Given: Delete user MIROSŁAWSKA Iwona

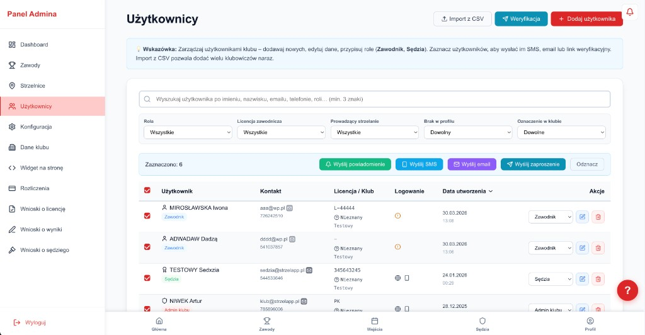Looking at the screenshot, I should pyautogui.click(x=598, y=217).
